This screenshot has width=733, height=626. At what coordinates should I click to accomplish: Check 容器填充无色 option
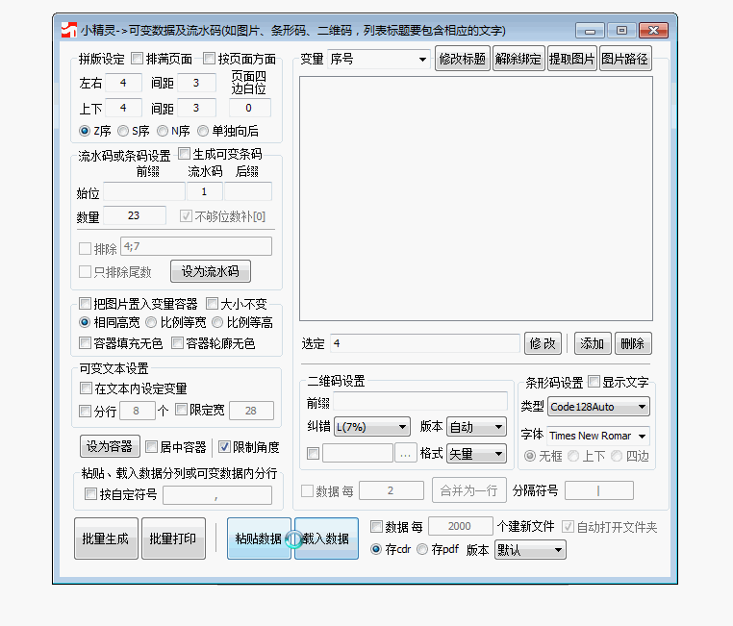pos(85,343)
